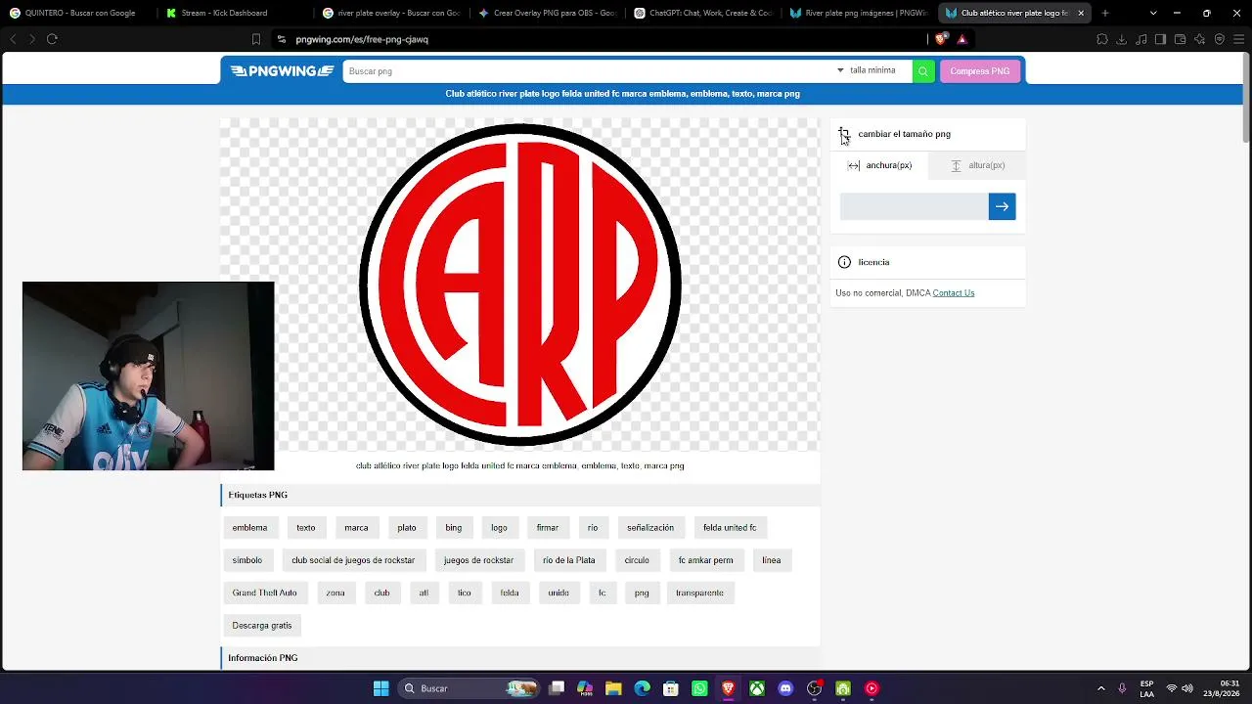Show hidden system tray icons chevron
The image size is (1252, 704).
pos(1101,688)
